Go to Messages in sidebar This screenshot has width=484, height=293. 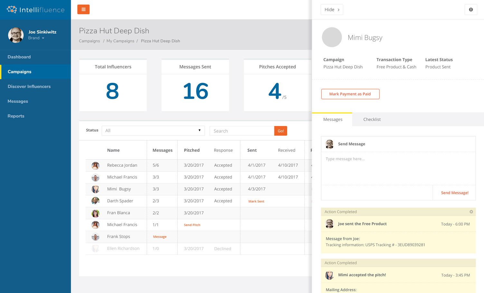click(x=35, y=101)
